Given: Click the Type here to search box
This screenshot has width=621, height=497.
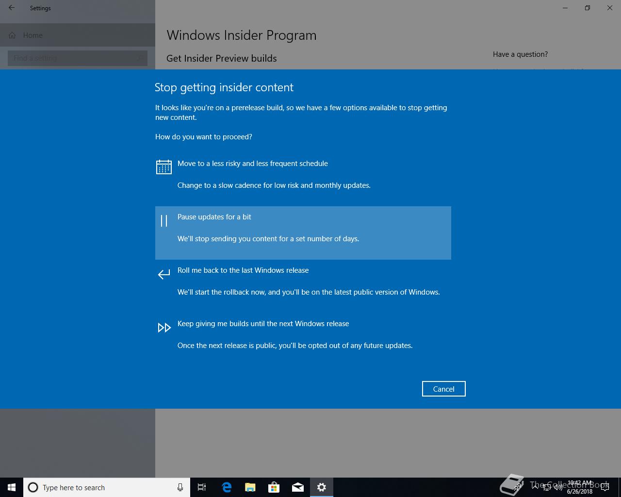Looking at the screenshot, I should point(107,487).
